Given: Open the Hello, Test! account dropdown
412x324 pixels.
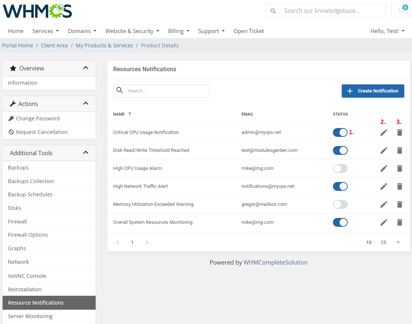Looking at the screenshot, I should pos(387,31).
